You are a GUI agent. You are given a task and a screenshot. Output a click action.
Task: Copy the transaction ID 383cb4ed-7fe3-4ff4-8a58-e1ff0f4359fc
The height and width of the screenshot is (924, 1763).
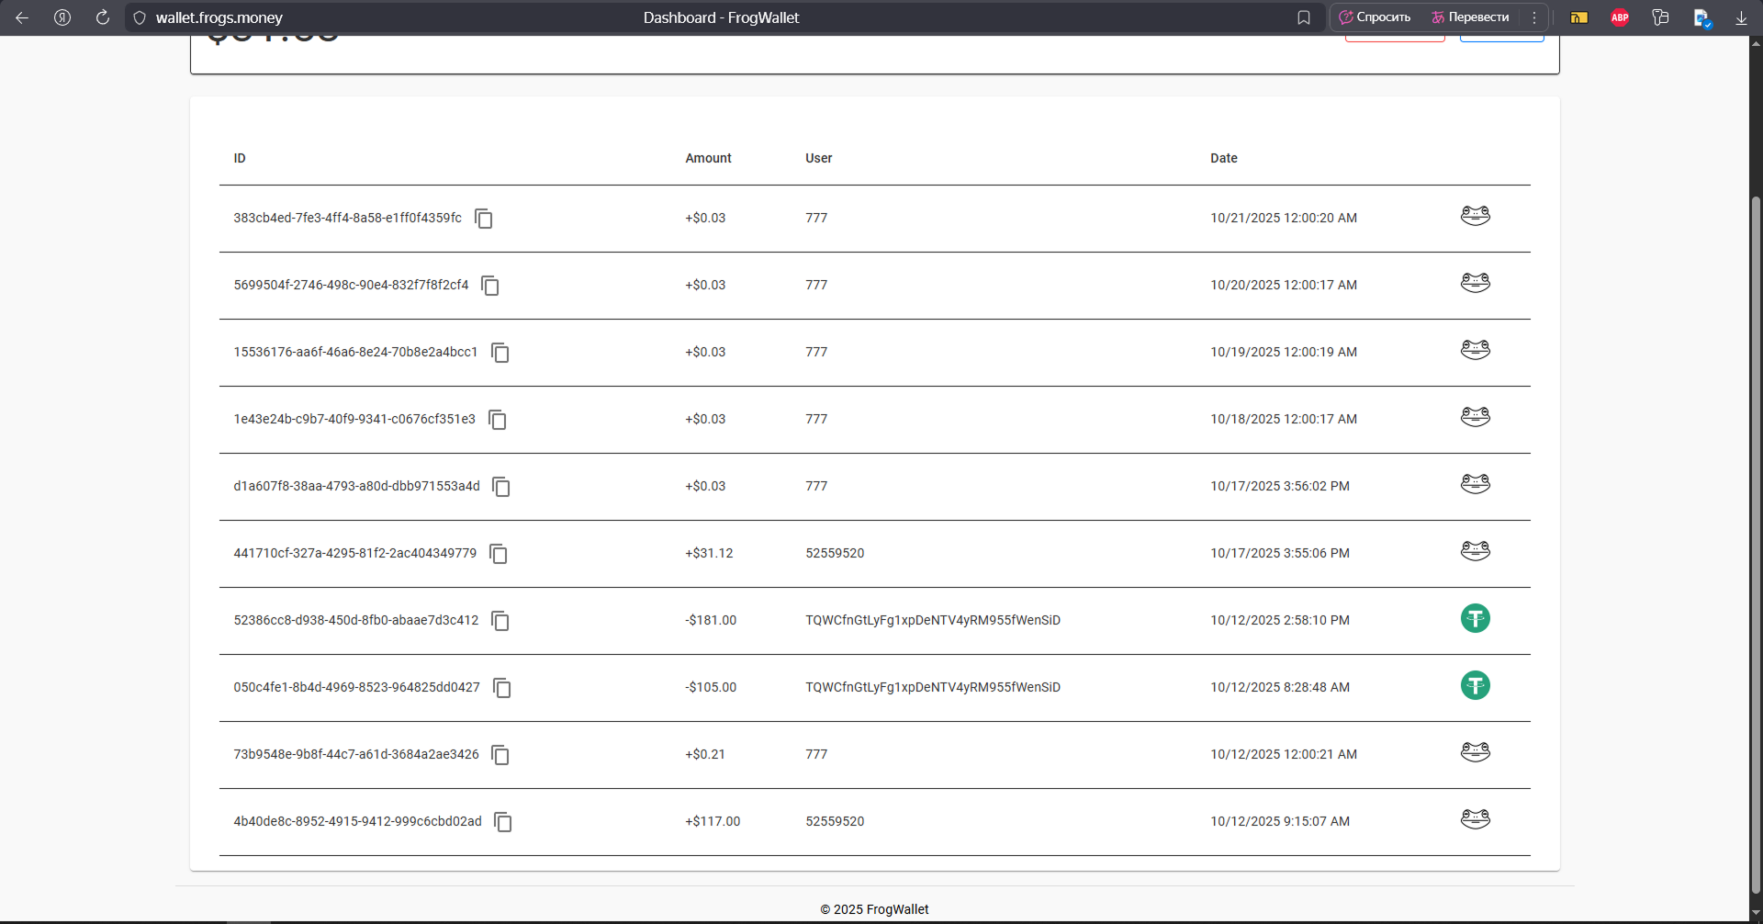(484, 219)
